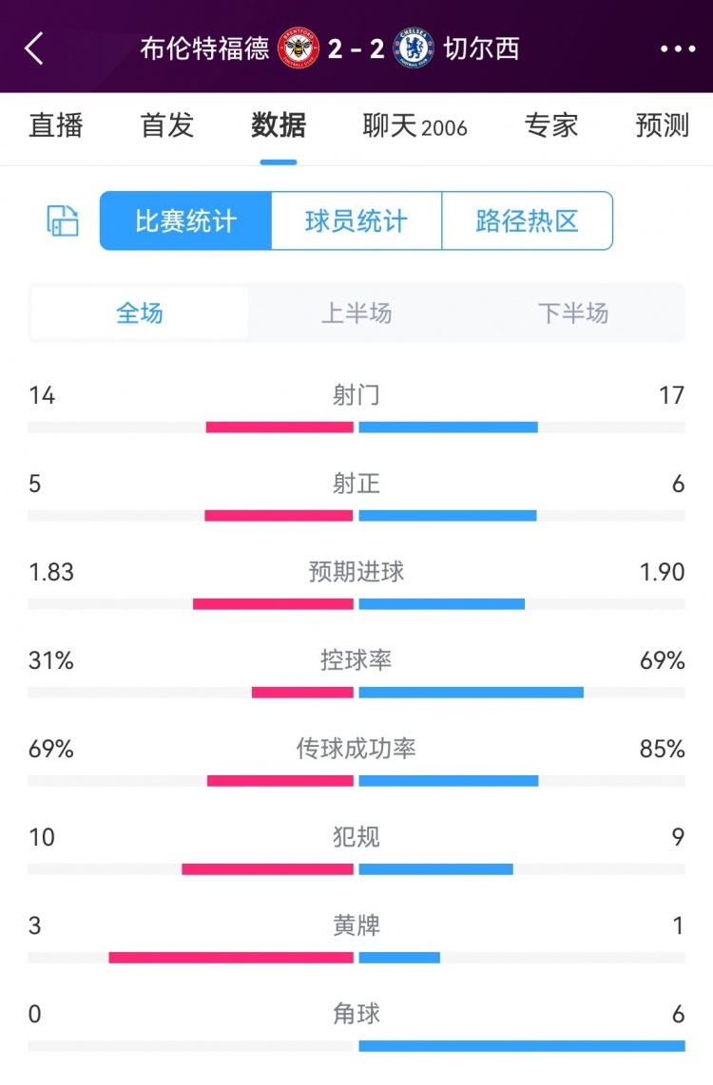Switch to the 首发 tab
Viewport: 713px width, 1085px height.
coord(167,125)
